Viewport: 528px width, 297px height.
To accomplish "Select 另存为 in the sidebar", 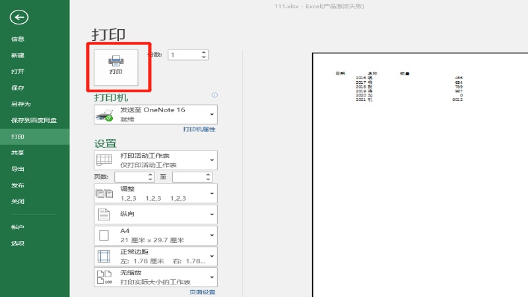I will (x=21, y=104).
